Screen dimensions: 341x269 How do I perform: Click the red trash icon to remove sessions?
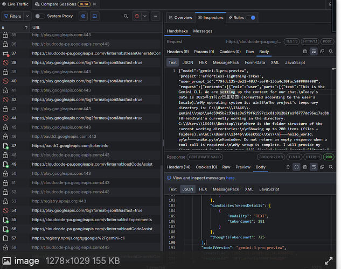tap(137, 16)
